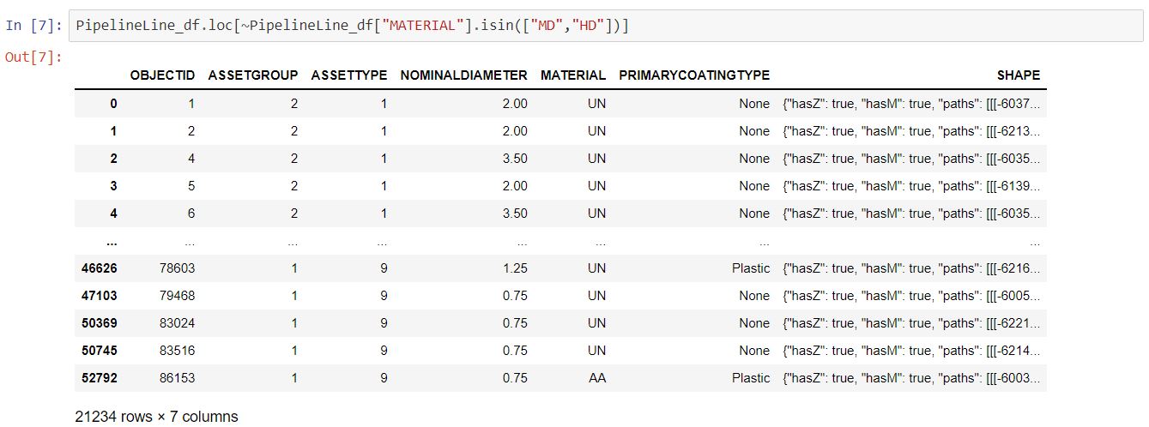
Task: Click the NOMINALDIAMETER column header
Action: tap(463, 75)
